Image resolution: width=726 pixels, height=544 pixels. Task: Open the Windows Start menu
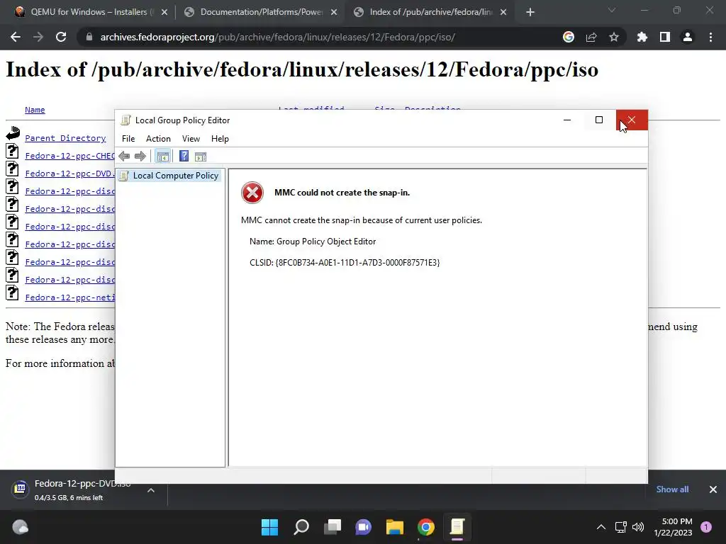(270, 527)
